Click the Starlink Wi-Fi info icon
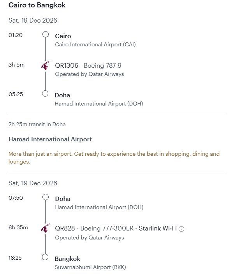234x278 pixels. (181, 229)
